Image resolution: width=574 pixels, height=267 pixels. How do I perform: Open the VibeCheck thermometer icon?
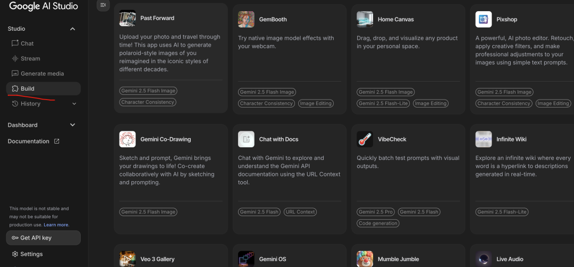tap(365, 139)
